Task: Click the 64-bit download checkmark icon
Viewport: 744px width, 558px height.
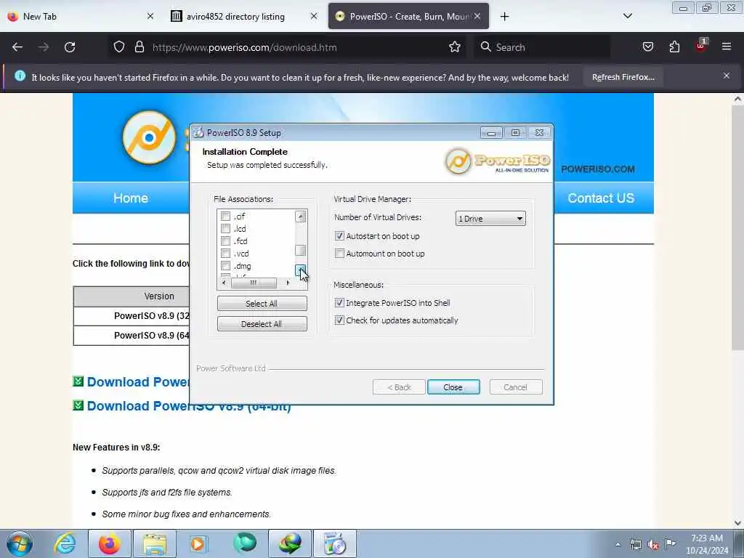Action: click(78, 405)
